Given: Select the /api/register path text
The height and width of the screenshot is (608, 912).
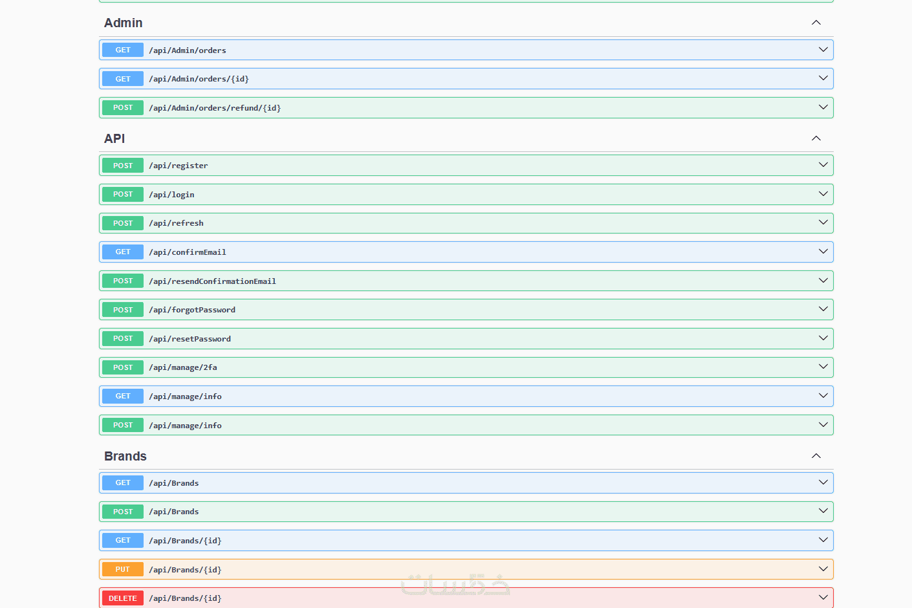Looking at the screenshot, I should [x=179, y=166].
